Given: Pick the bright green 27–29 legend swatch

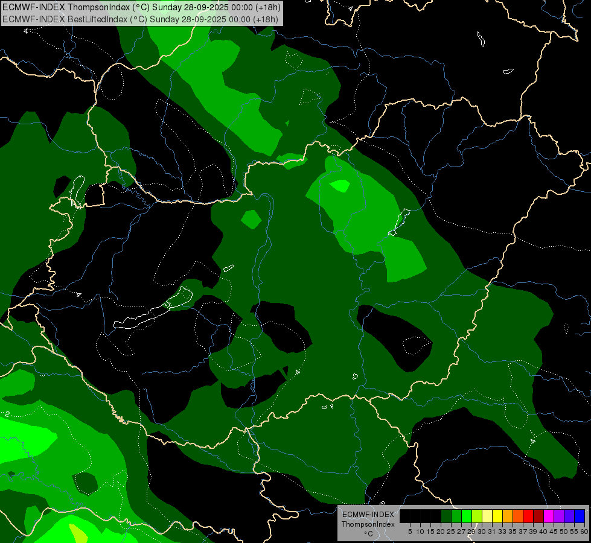Looking at the screenshot, I should tap(467, 516).
